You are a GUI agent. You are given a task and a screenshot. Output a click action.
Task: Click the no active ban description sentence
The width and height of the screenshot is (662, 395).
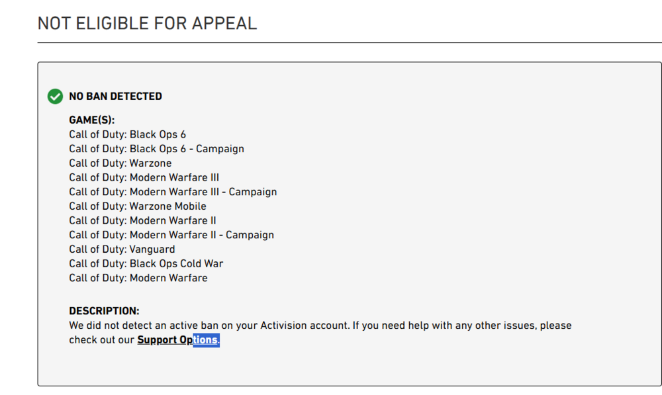(209, 326)
